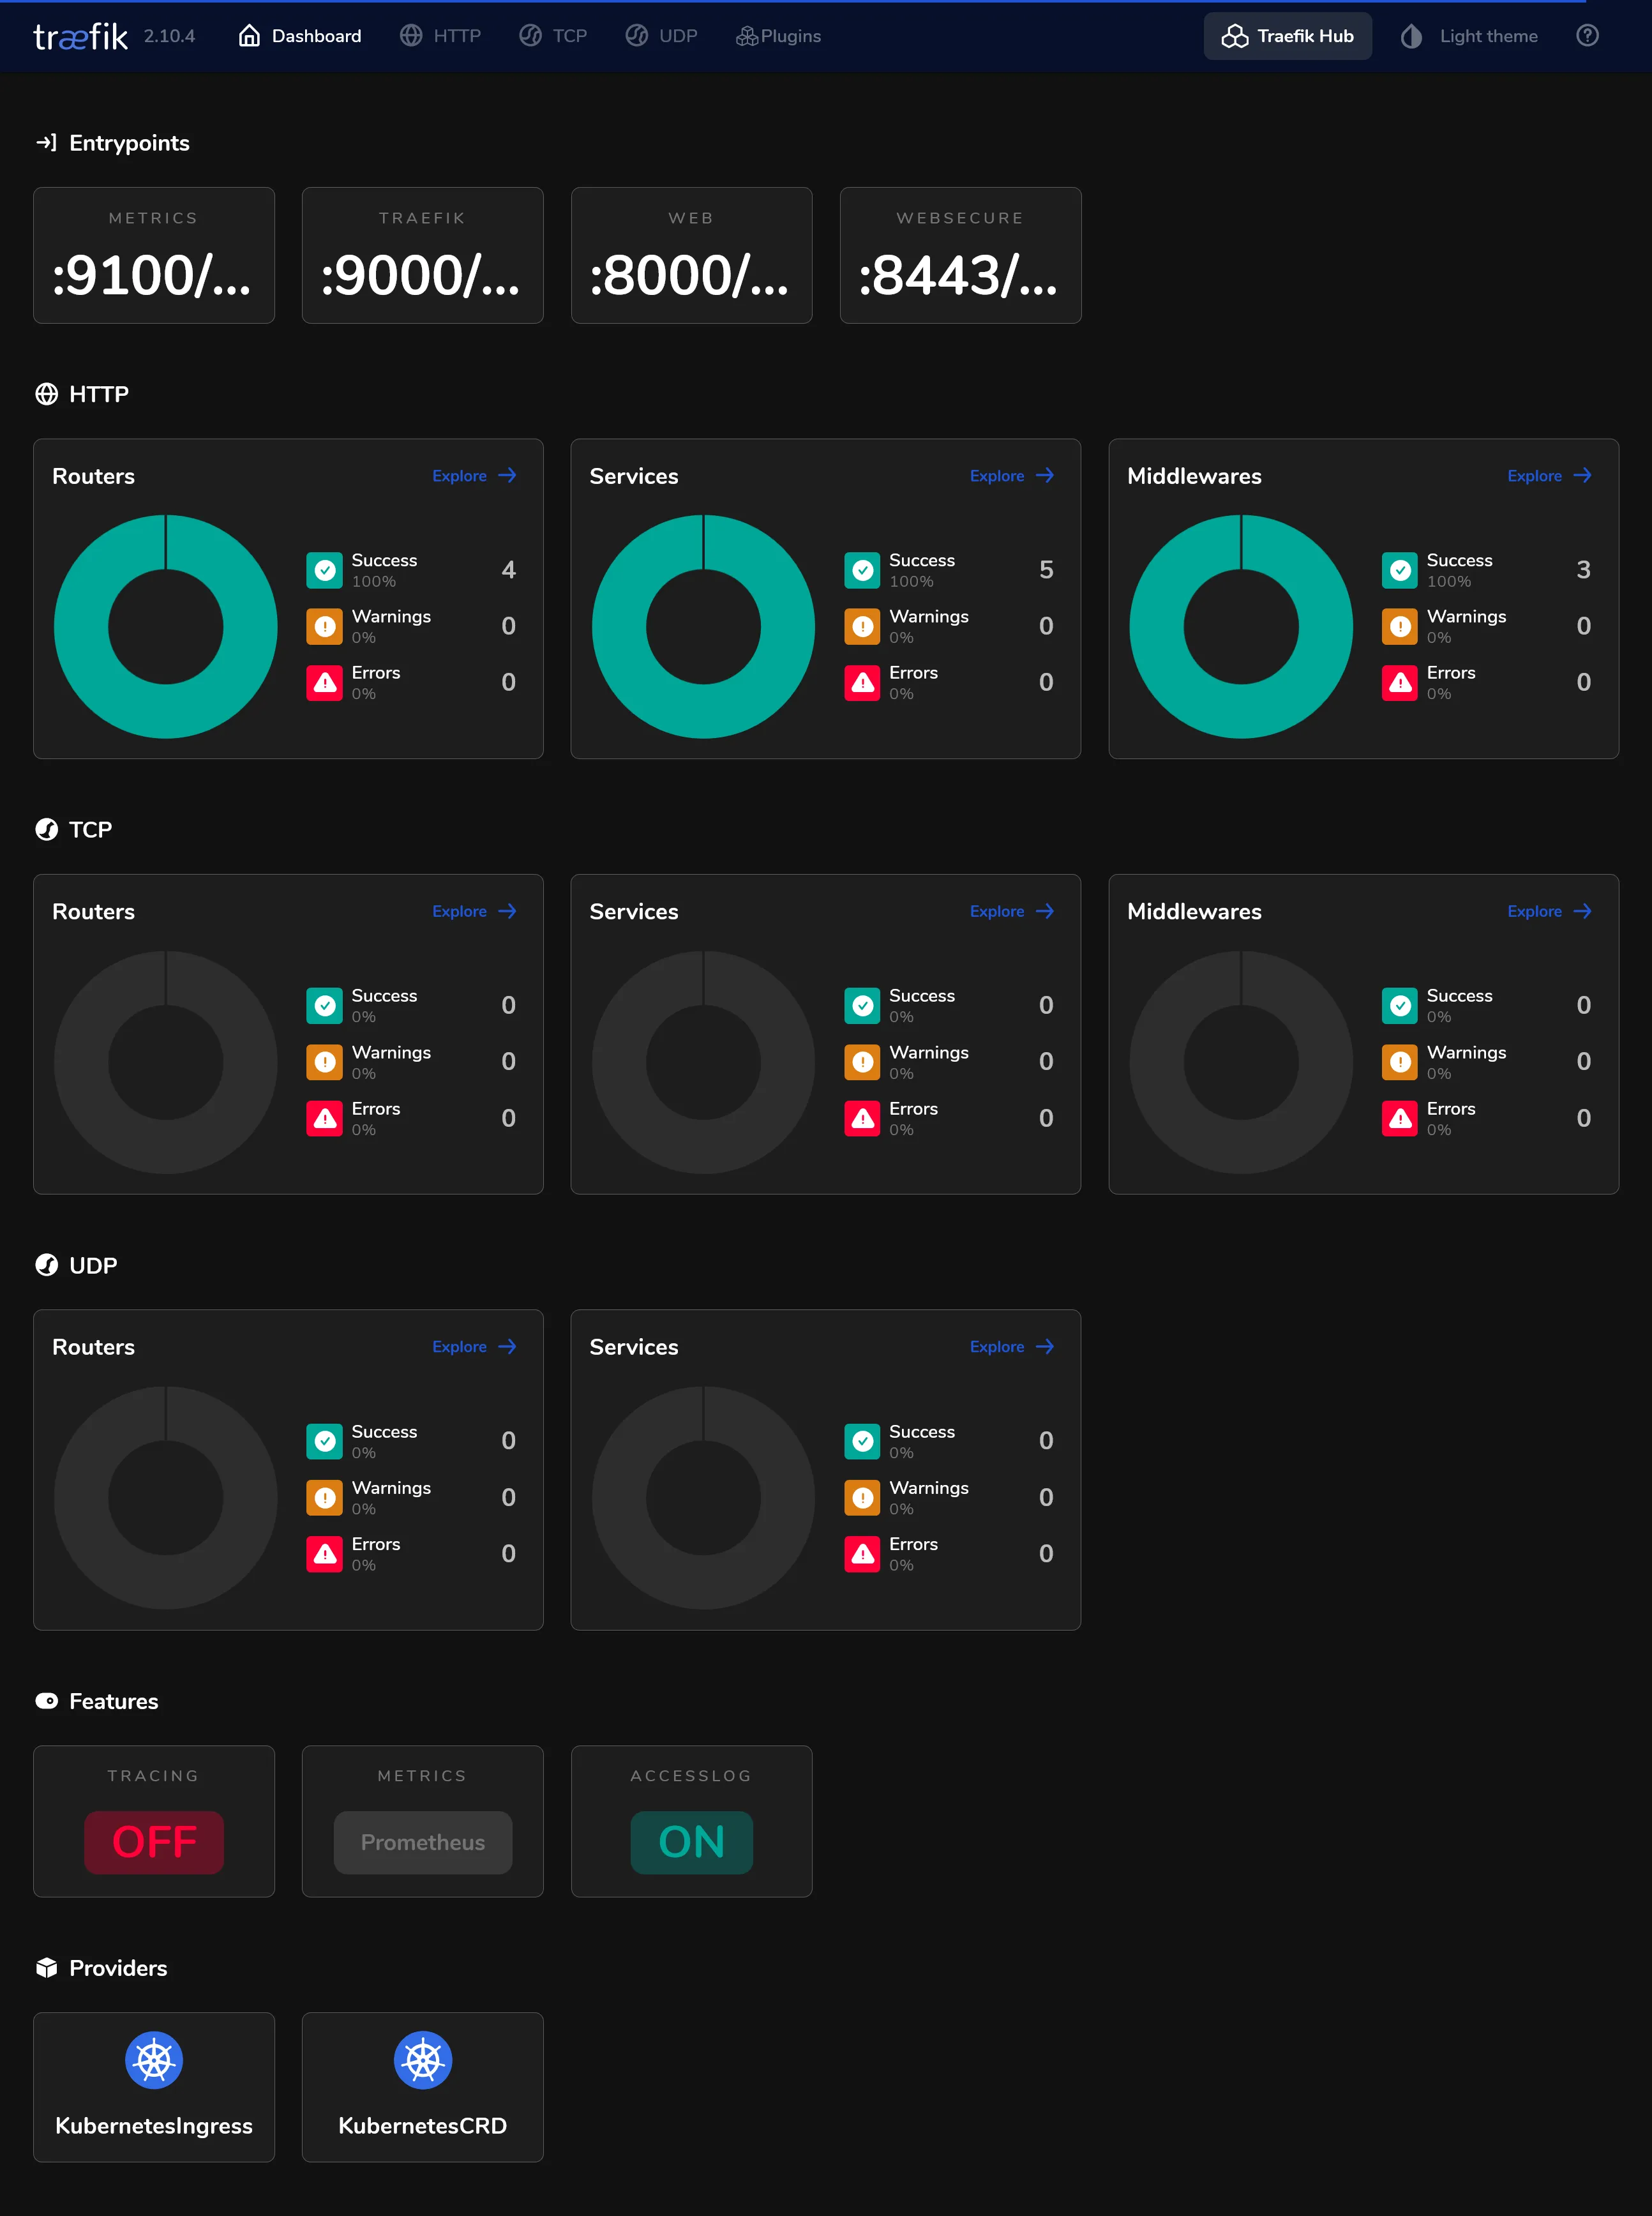Open Explore link for HTTP Middlewares
This screenshot has height=2216, width=1652.
(1548, 475)
